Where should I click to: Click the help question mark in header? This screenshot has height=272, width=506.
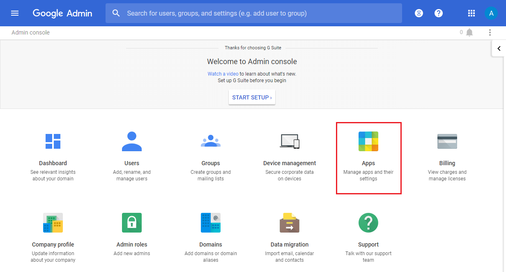[439, 13]
